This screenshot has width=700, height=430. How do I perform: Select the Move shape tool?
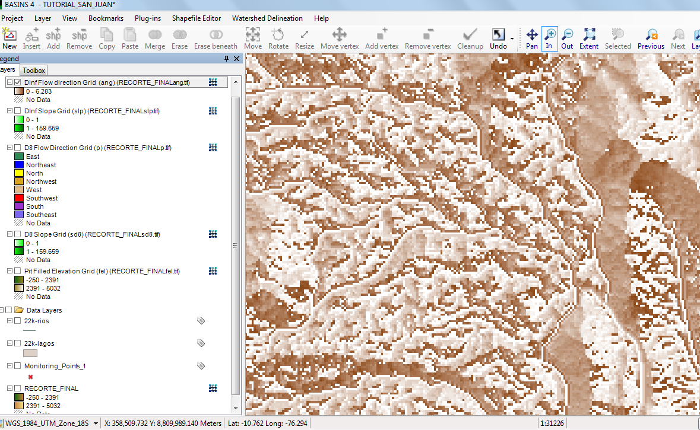(253, 39)
